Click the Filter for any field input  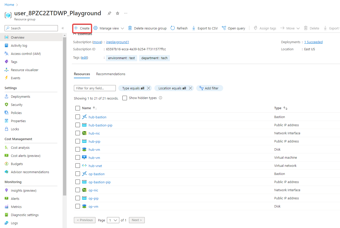pyautogui.click(x=95, y=88)
